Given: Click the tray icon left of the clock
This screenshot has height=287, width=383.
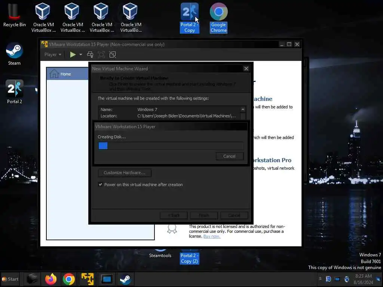Looking at the screenshot, I should tap(347, 279).
